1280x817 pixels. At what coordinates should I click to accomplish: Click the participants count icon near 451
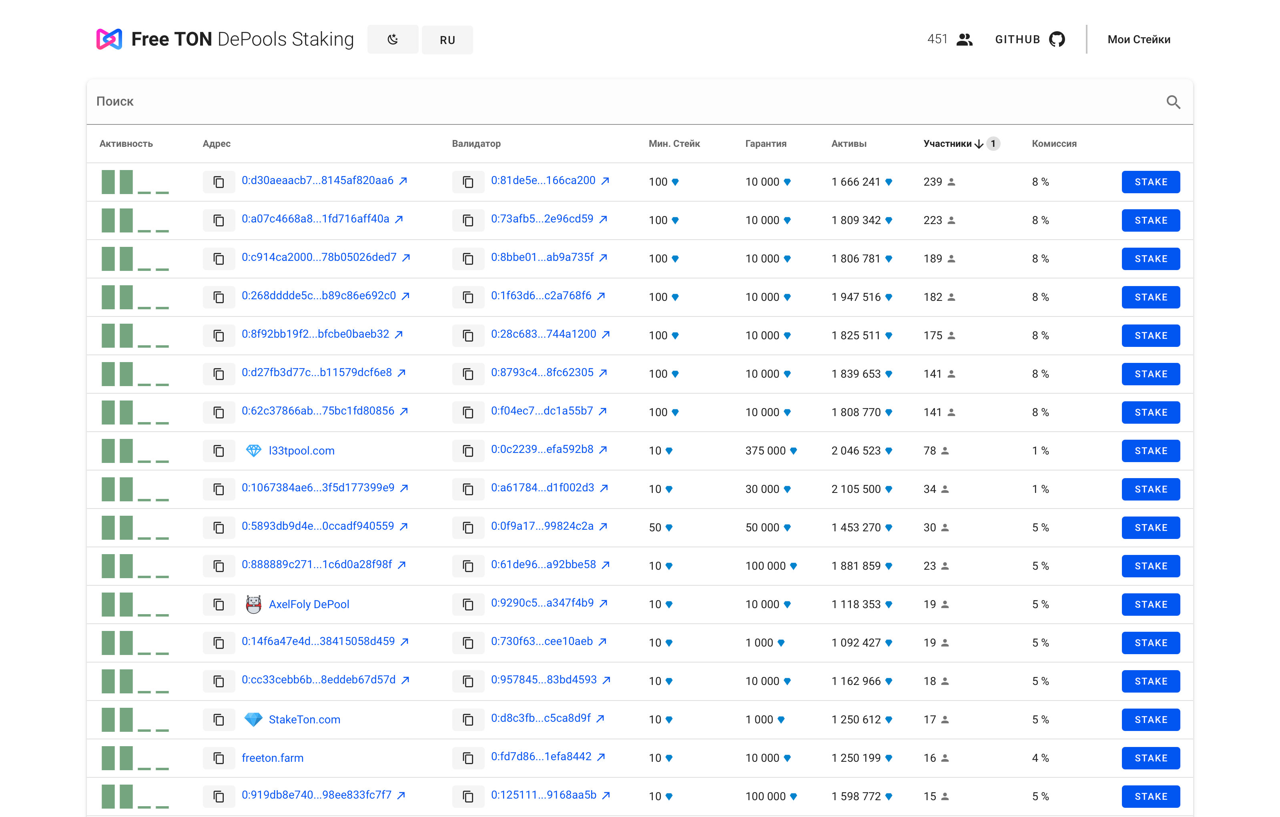pyautogui.click(x=964, y=39)
